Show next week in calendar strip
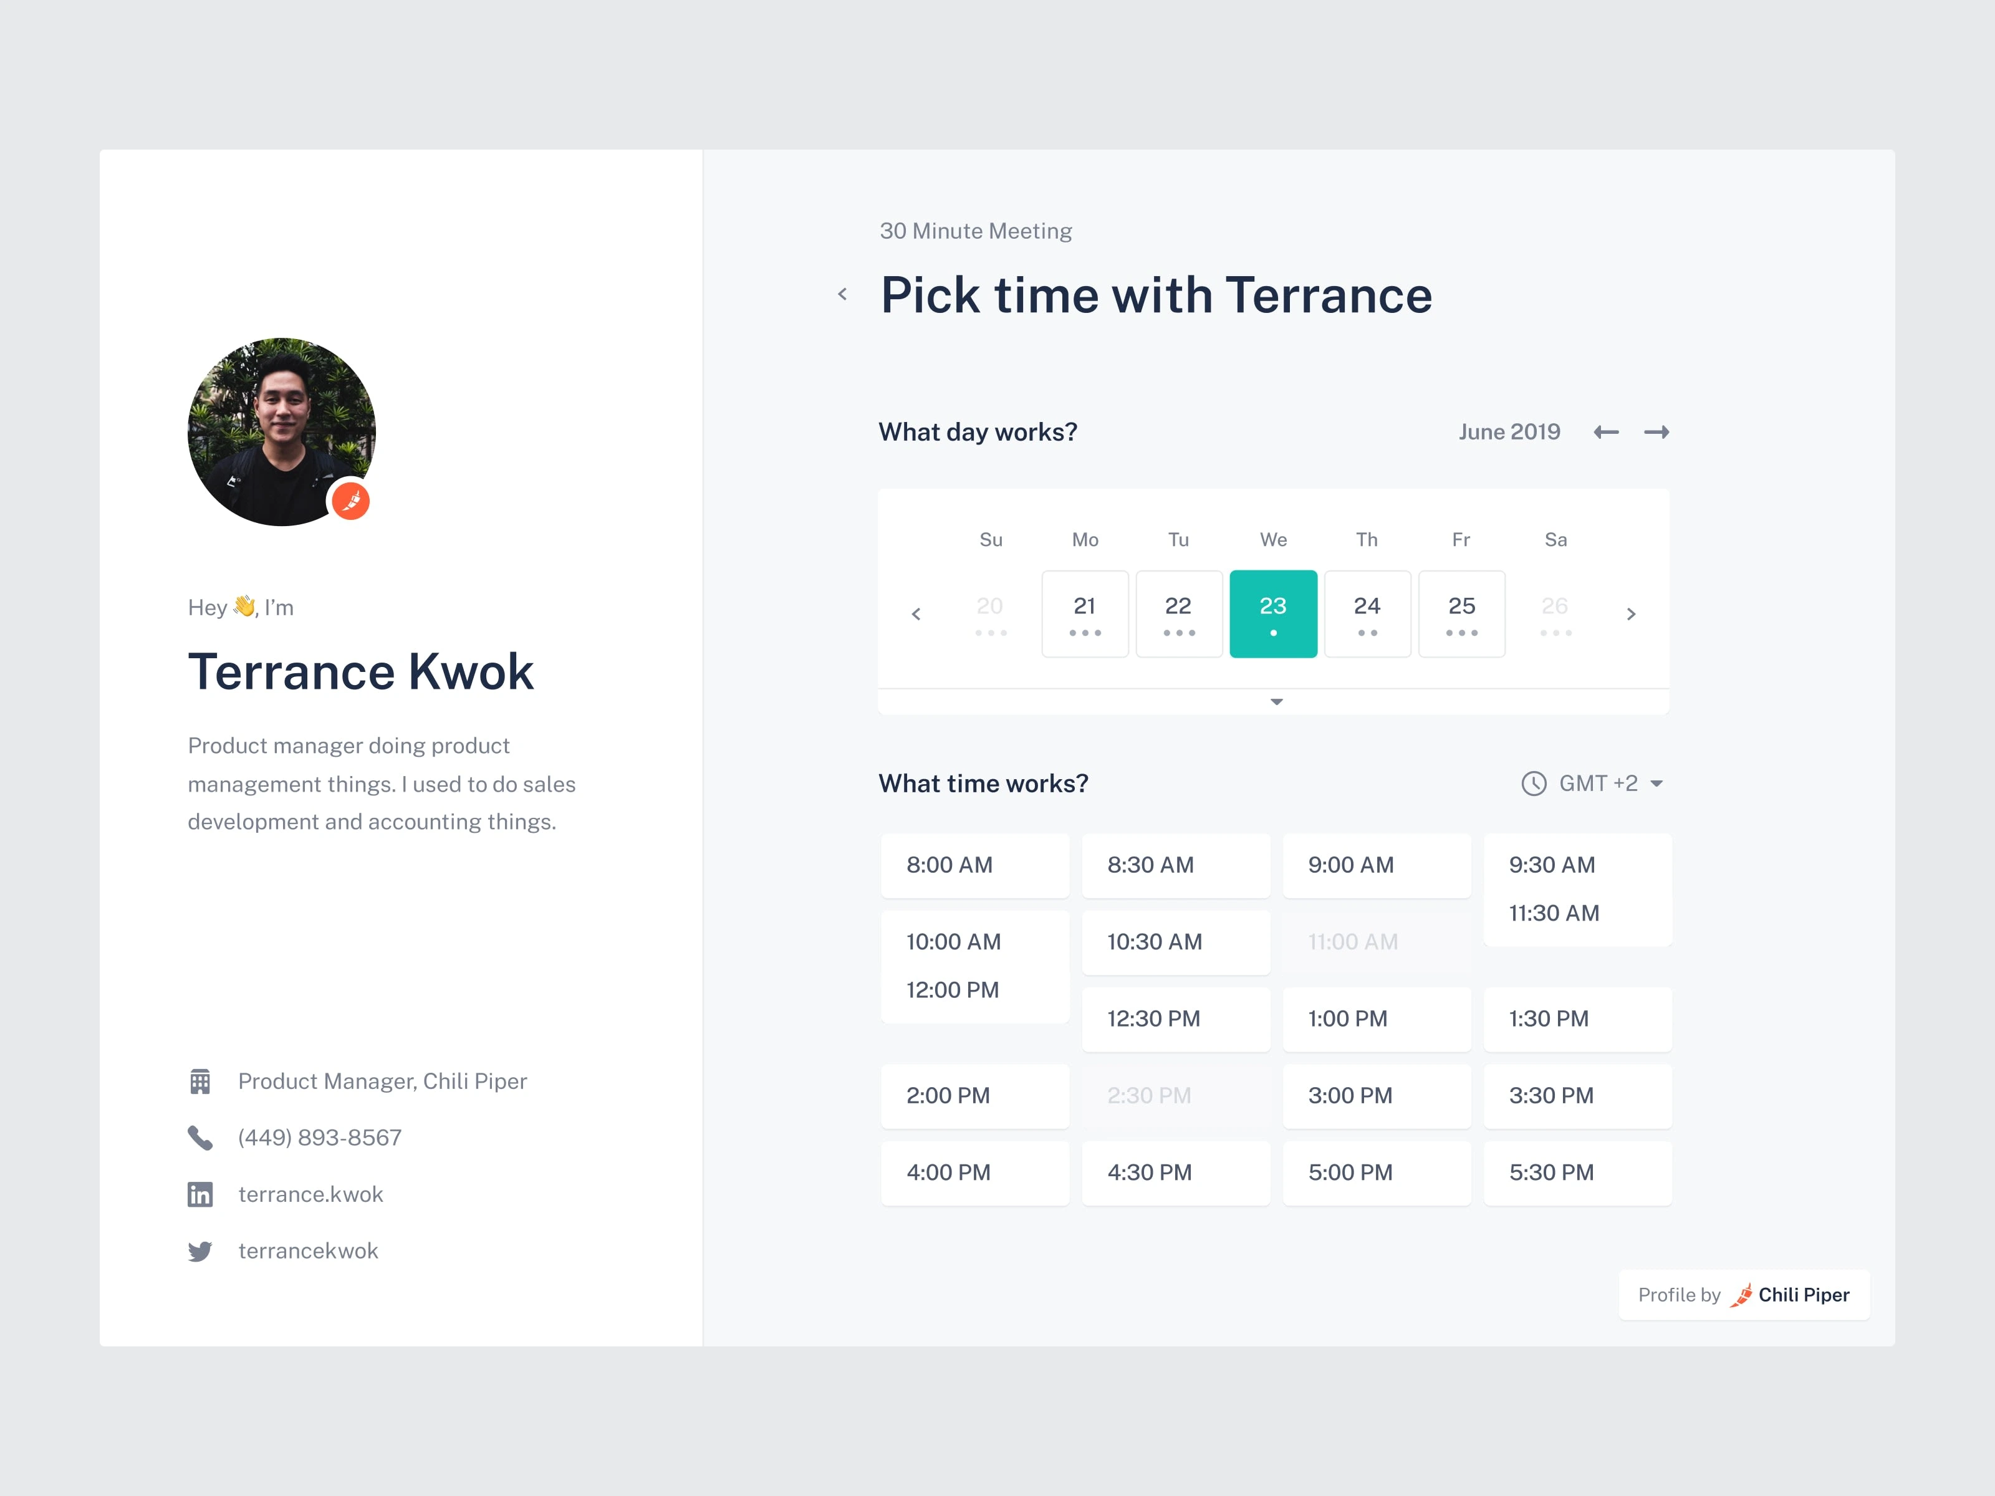The image size is (1995, 1496). [1631, 614]
